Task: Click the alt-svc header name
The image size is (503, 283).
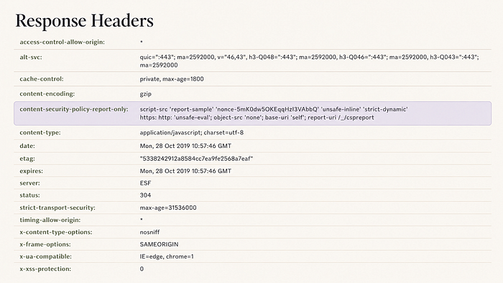Action: (31, 57)
